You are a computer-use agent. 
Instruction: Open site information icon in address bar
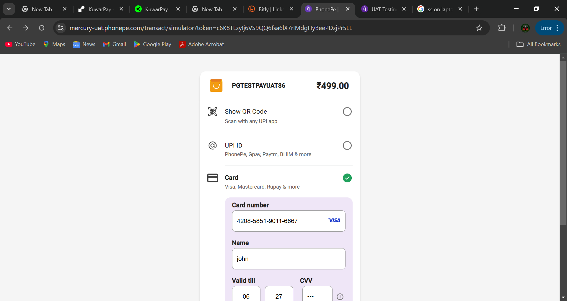[x=61, y=28]
